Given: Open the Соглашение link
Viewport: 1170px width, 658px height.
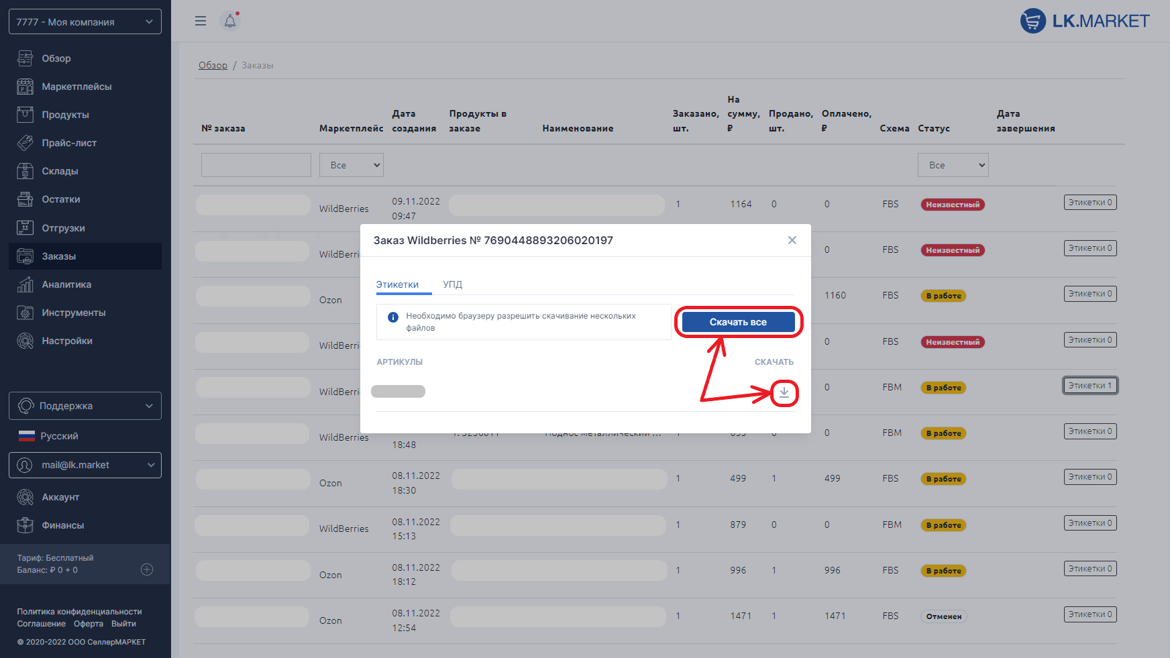Looking at the screenshot, I should coord(42,624).
